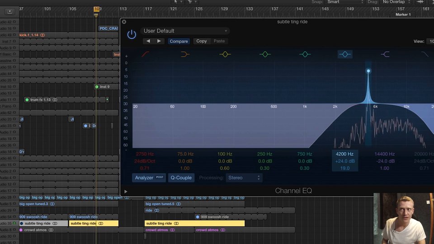Select the big open tuned.5 region
Image resolution: width=434 pixels, height=244 pixels.
point(194,204)
